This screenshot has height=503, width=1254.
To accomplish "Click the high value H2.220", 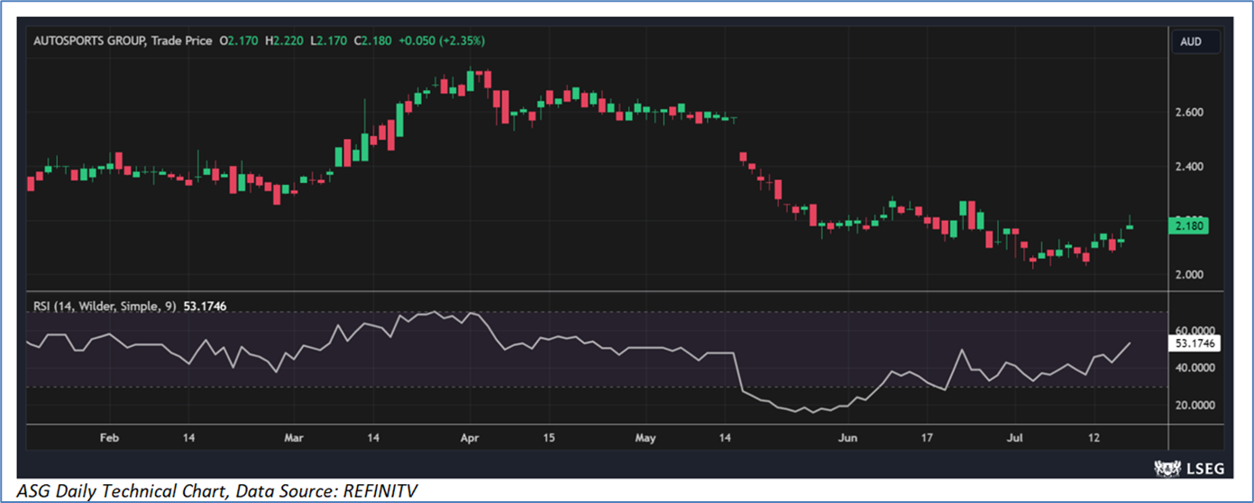I will pyautogui.click(x=284, y=41).
